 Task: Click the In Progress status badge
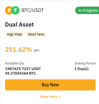pos(87,10)
